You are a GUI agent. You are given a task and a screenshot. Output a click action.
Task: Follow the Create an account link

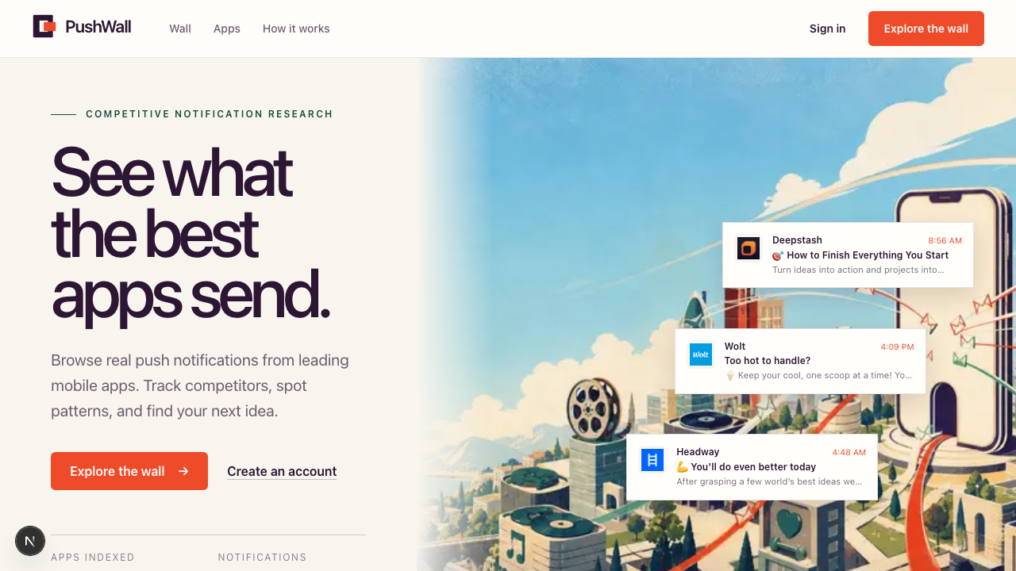282,471
